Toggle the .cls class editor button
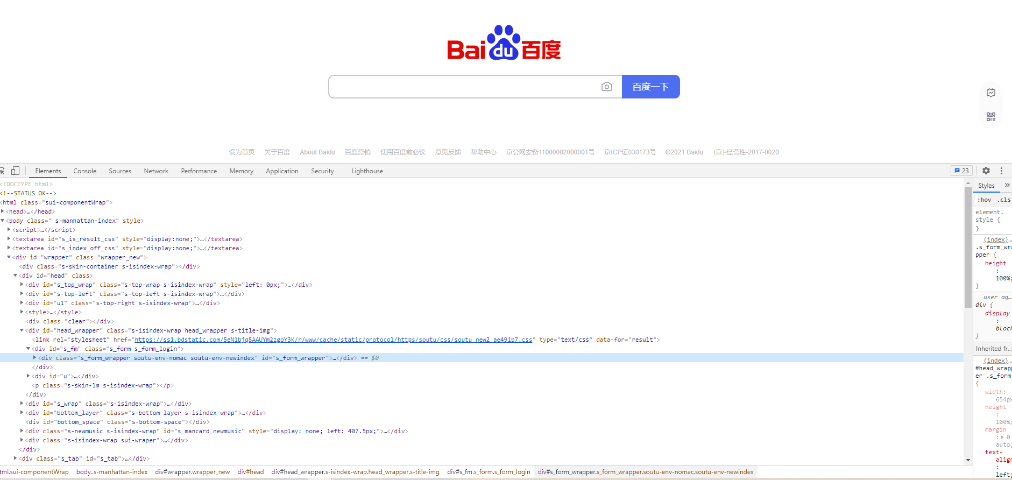Viewport: 1012px width, 480px height. 1004,200
